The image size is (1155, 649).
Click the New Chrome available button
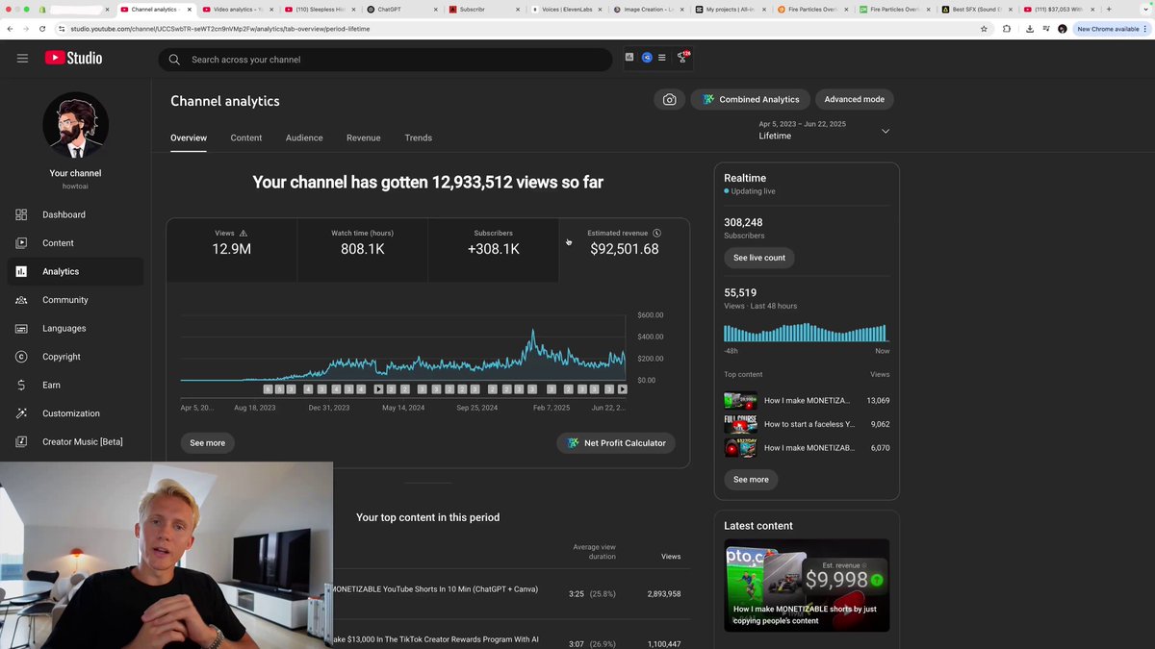pyautogui.click(x=1112, y=29)
